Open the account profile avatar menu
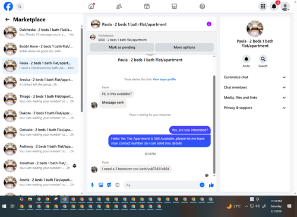297x217 pixels. click(x=285, y=7)
